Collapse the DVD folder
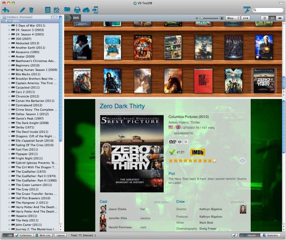Image resolution: width=286 pixels, height=240 pixels. pyautogui.click(x=6, y=21)
